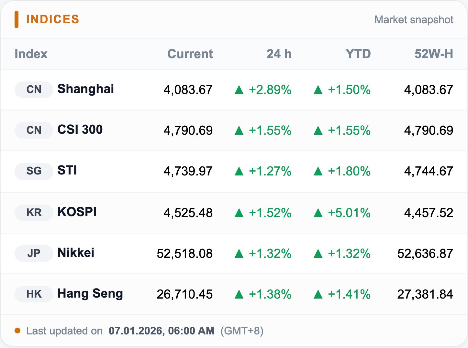Image resolution: width=468 pixels, height=348 pixels.
Task: Click the green up arrow beside Shanghai +2.89%
Action: coord(239,90)
